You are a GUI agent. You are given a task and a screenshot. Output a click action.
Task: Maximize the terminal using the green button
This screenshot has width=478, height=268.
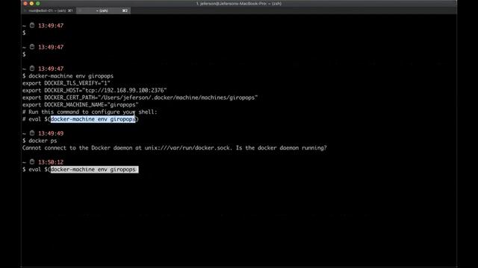click(x=38, y=4)
